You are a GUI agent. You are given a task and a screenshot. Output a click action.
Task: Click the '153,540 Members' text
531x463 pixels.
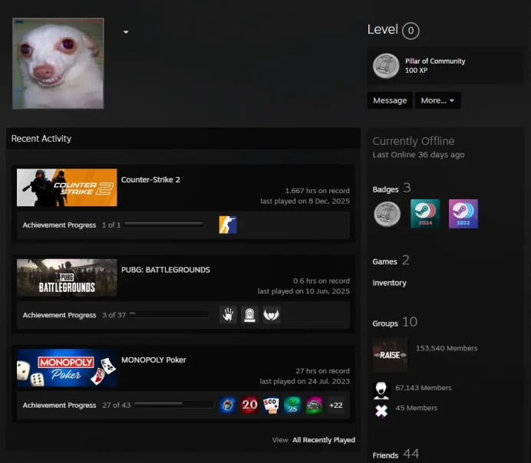click(447, 348)
